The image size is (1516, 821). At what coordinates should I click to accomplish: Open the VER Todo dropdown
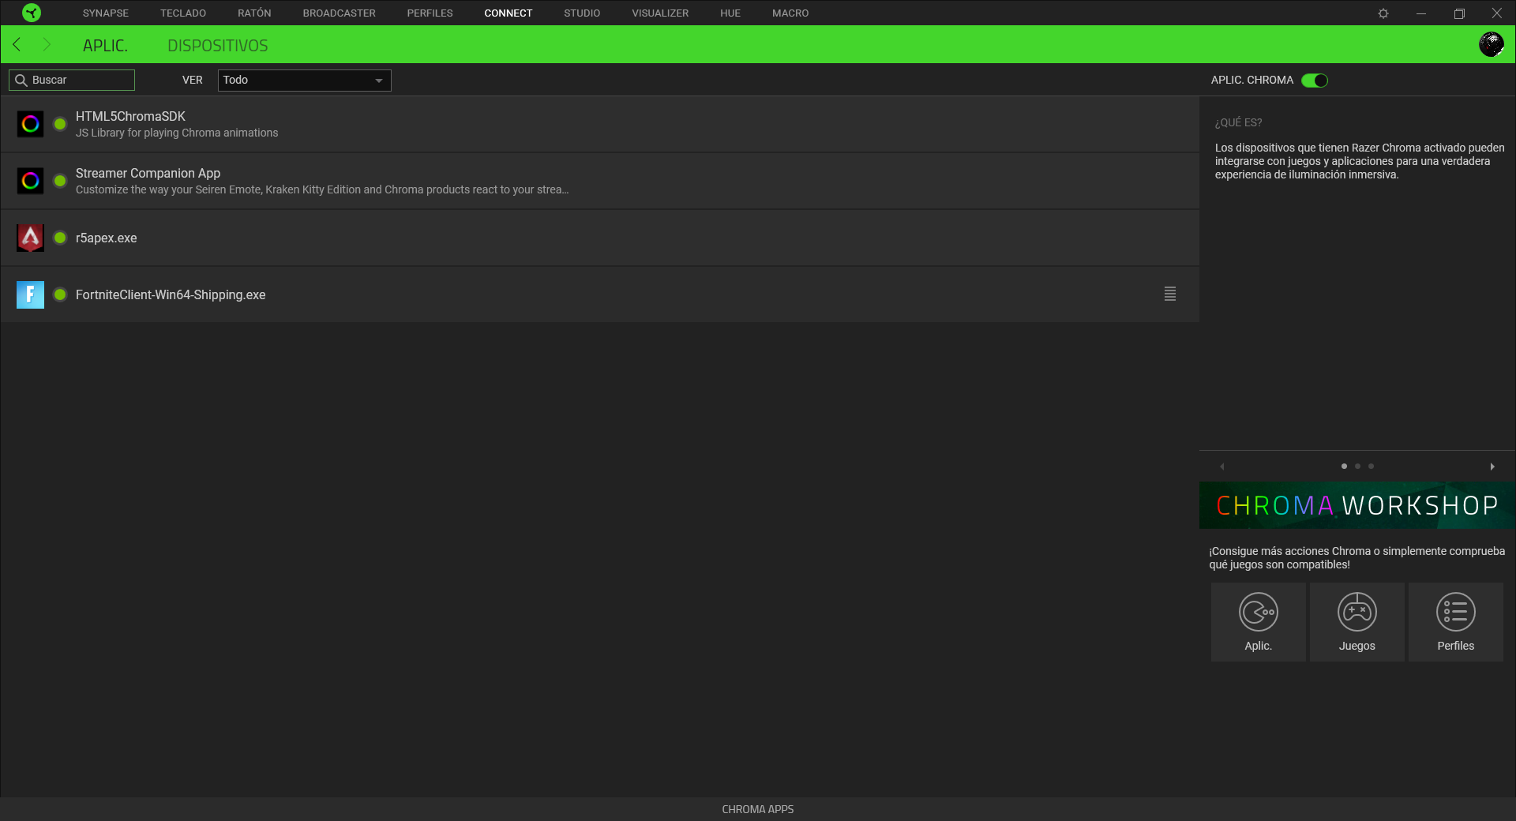click(x=304, y=81)
